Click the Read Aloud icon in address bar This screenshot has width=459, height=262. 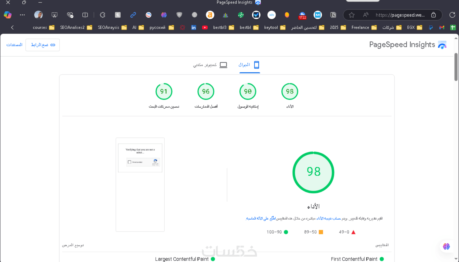tap(366, 15)
